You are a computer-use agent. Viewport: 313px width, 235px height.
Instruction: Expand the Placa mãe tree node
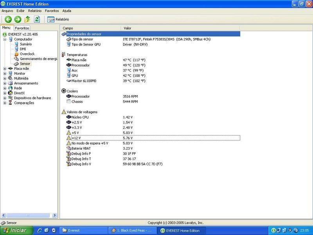coord(5,69)
